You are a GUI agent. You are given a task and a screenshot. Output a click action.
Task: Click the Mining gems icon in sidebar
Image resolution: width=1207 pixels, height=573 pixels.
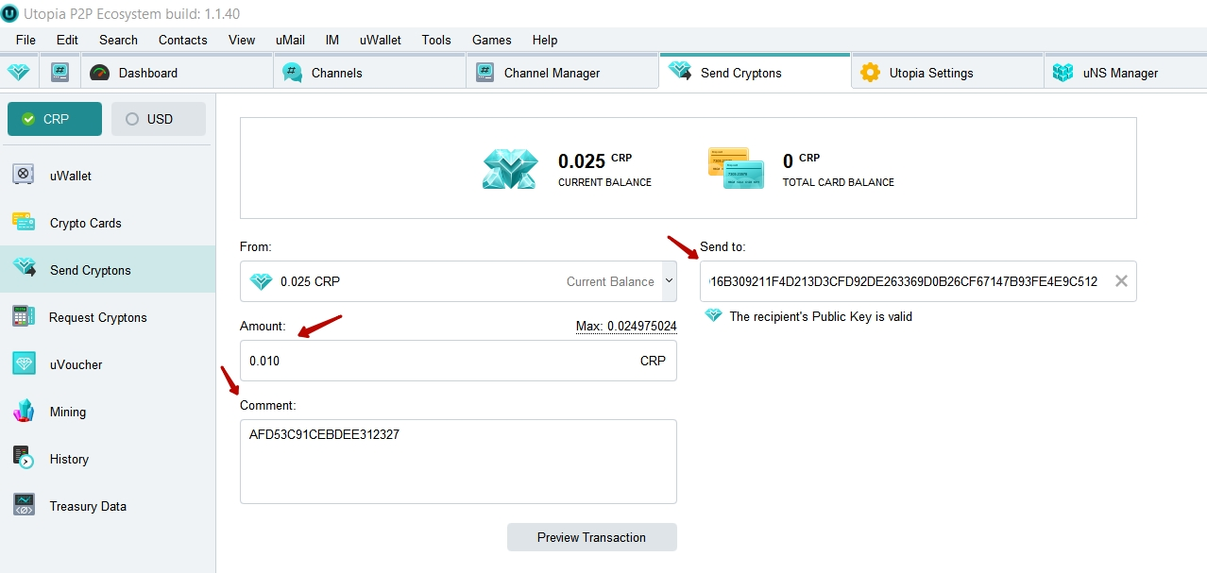(x=24, y=411)
